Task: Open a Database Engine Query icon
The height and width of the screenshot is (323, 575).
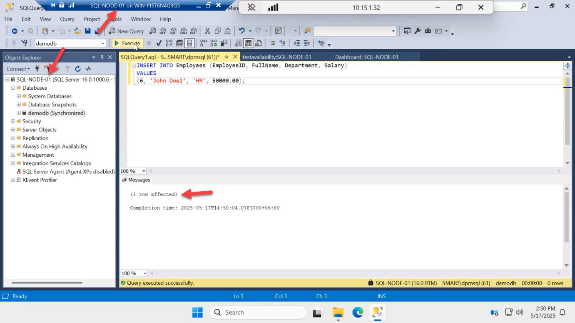Action: point(153,31)
